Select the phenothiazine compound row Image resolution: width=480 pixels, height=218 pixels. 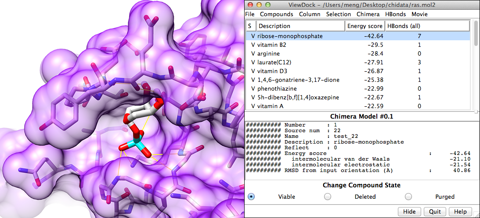point(358,88)
